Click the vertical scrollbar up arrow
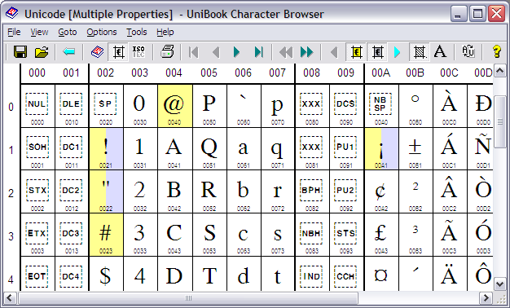Viewport: 510px width, 308px height. point(500,71)
